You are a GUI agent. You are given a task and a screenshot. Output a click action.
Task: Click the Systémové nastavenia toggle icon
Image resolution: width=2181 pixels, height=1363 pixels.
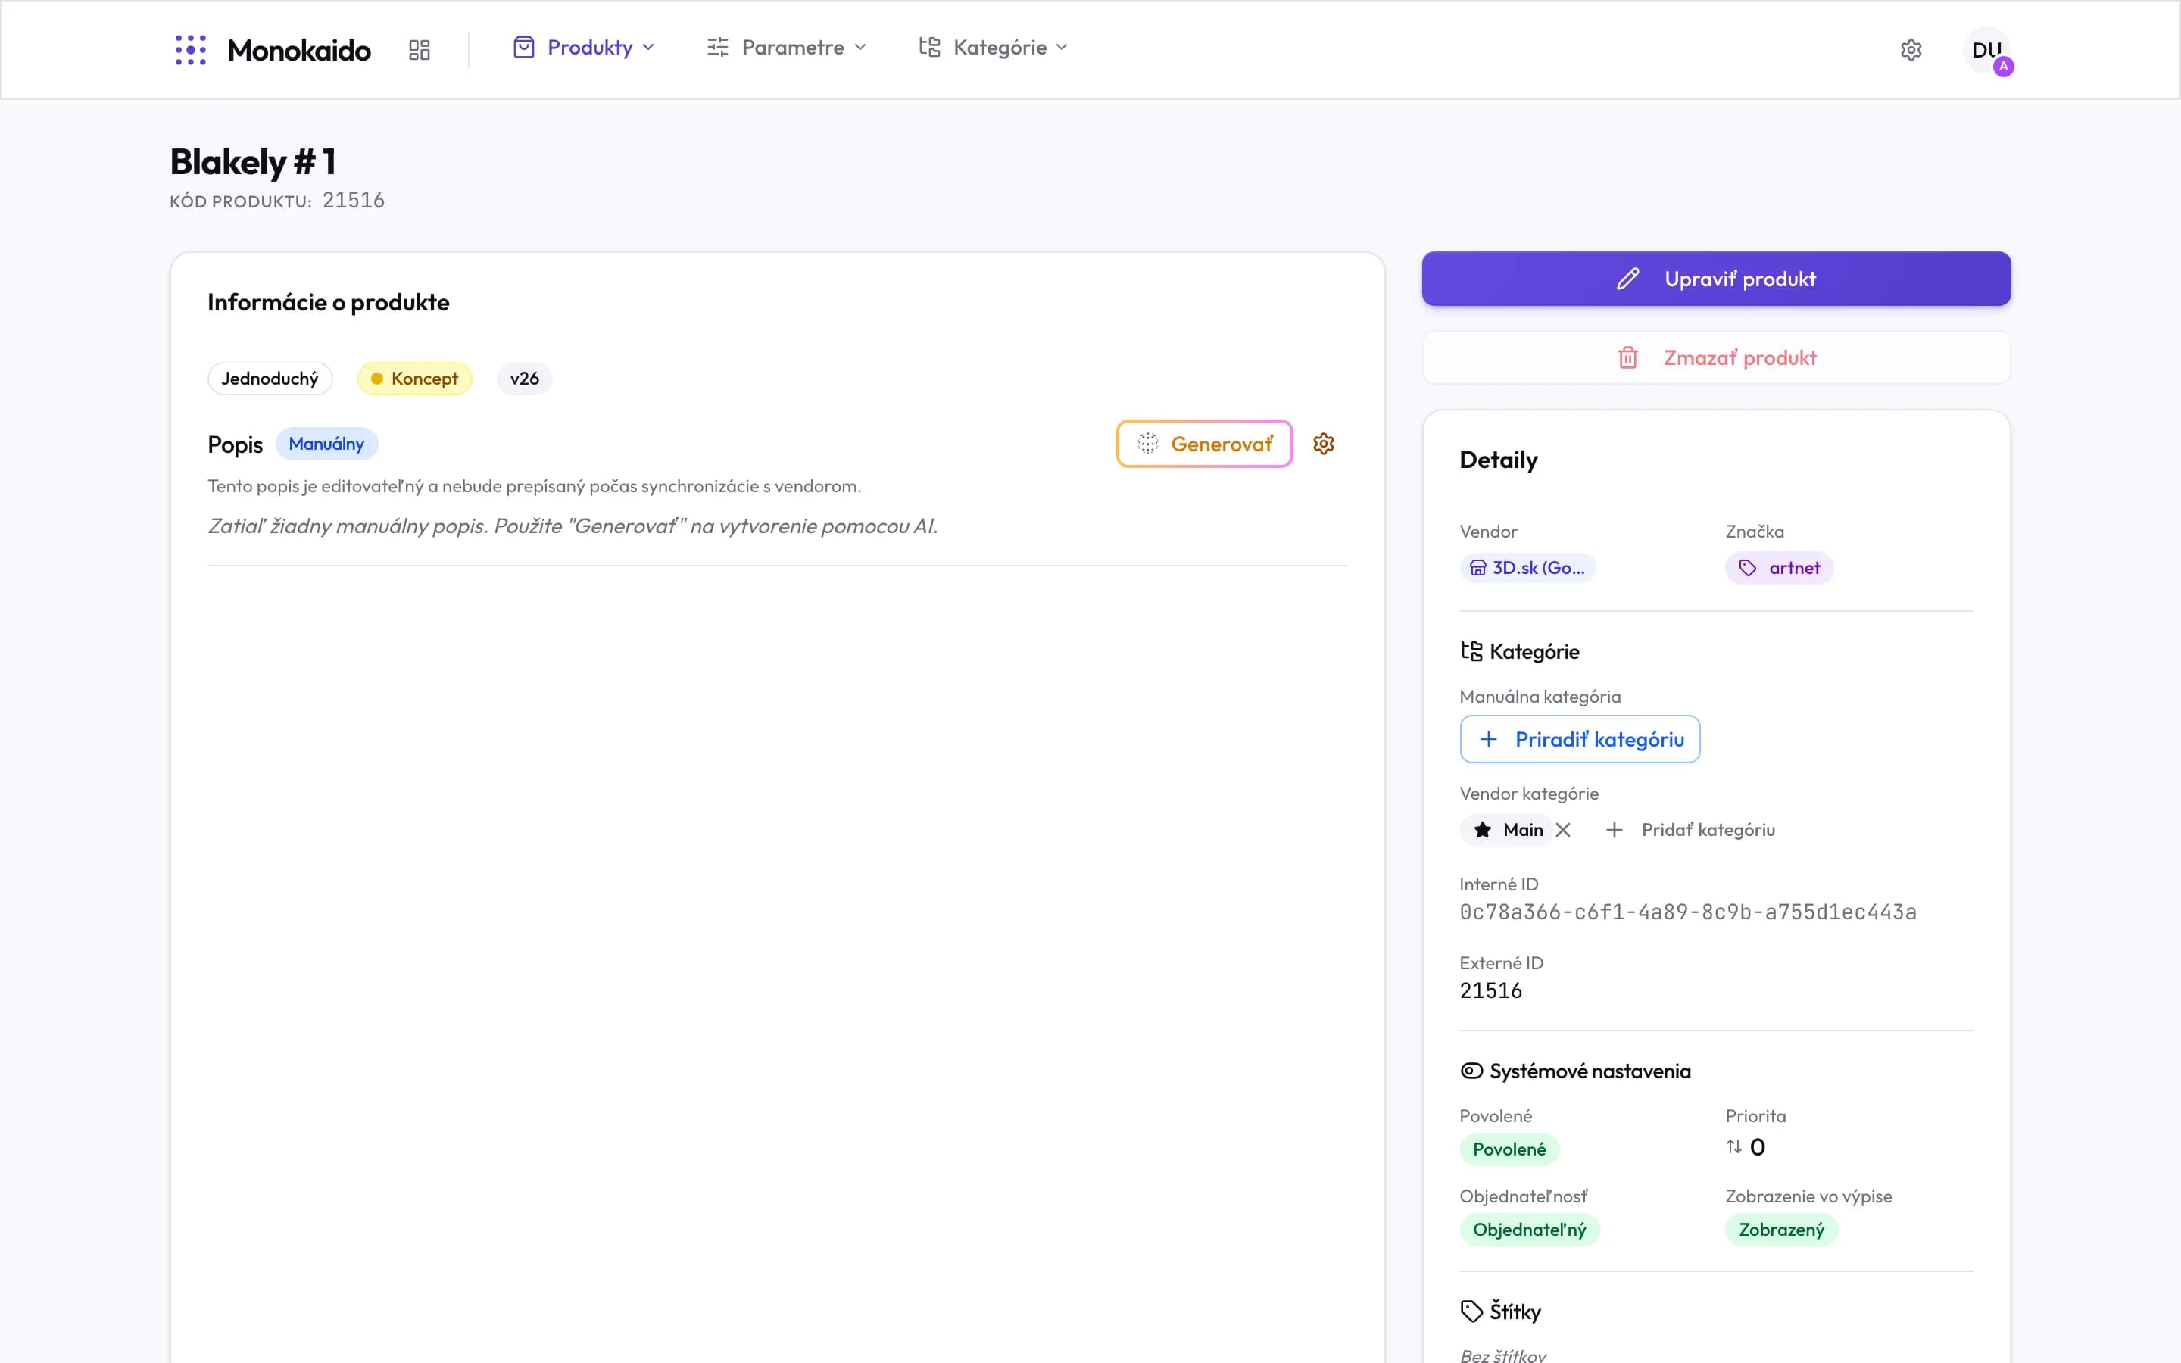(x=1471, y=1071)
